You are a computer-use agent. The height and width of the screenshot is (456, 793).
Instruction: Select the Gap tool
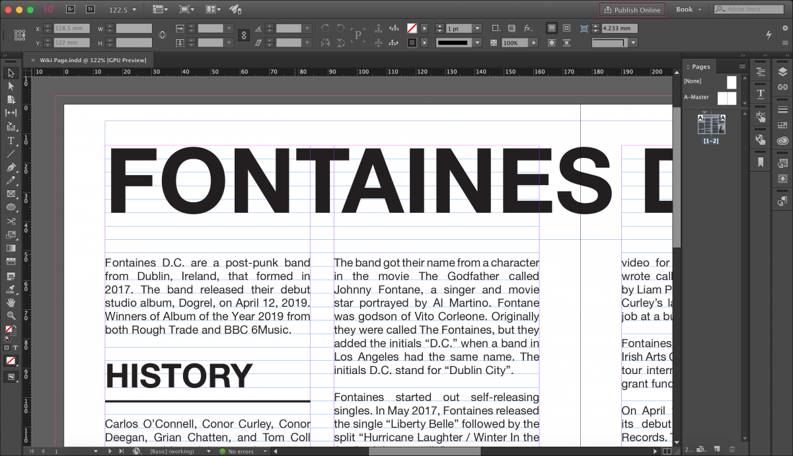tap(11, 113)
